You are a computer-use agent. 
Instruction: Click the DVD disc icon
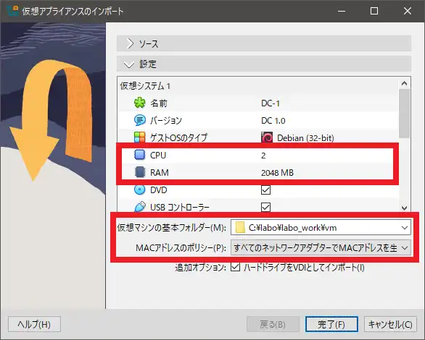139,190
